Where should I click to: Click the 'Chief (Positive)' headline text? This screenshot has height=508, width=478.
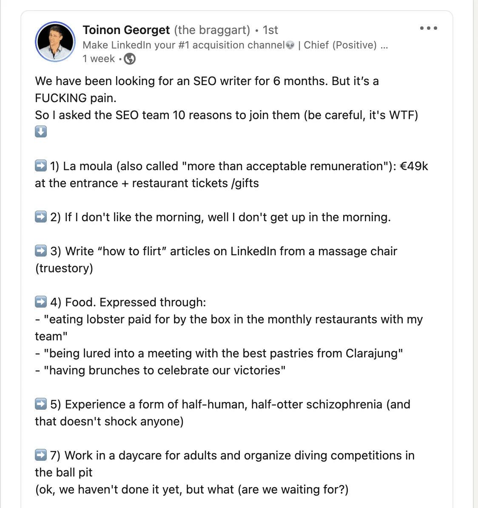(x=340, y=45)
